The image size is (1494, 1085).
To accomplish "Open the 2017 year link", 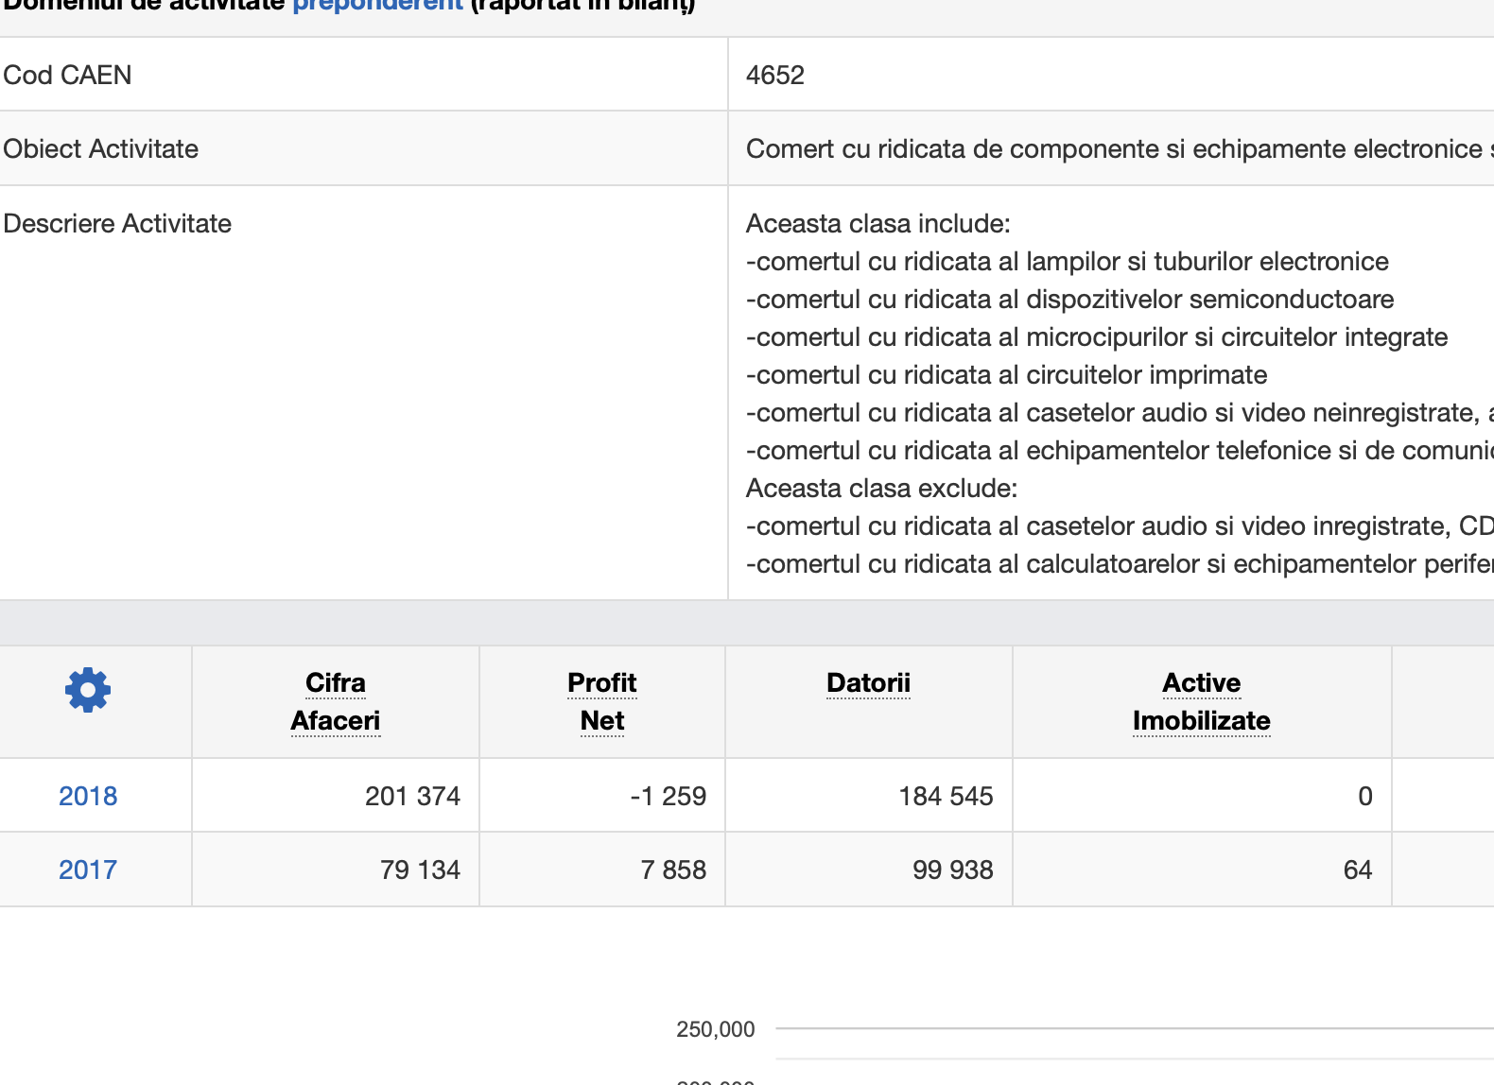I will [88, 870].
